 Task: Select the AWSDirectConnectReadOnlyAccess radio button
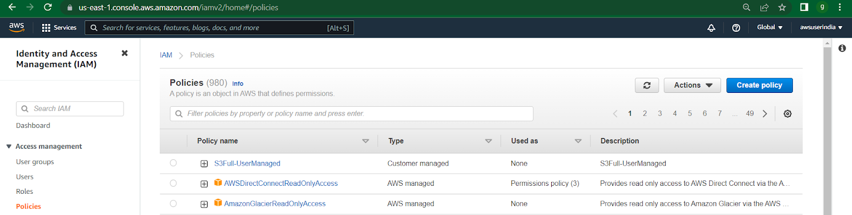tap(173, 183)
